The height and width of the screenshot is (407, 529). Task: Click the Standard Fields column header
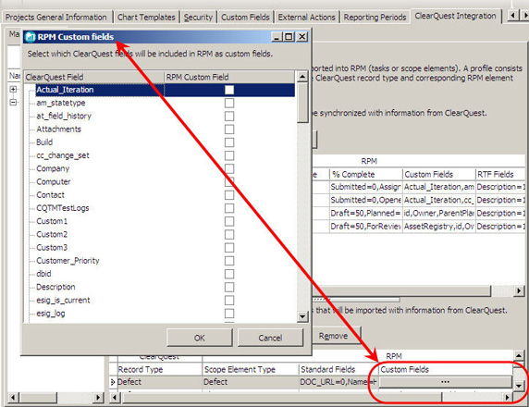pyautogui.click(x=338, y=370)
